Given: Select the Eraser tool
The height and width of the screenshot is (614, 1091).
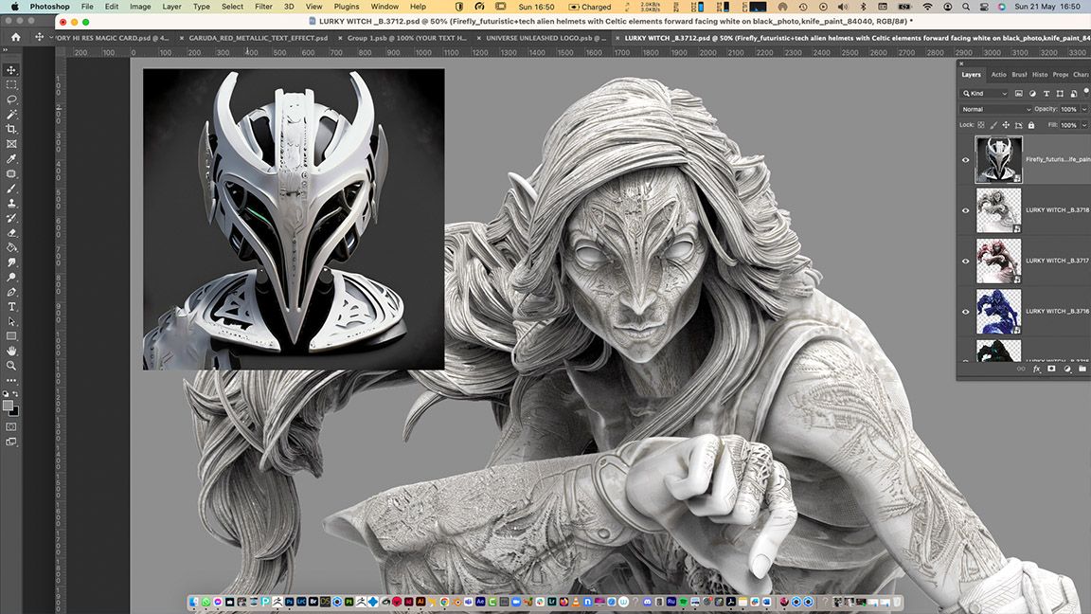Looking at the screenshot, I should [11, 232].
